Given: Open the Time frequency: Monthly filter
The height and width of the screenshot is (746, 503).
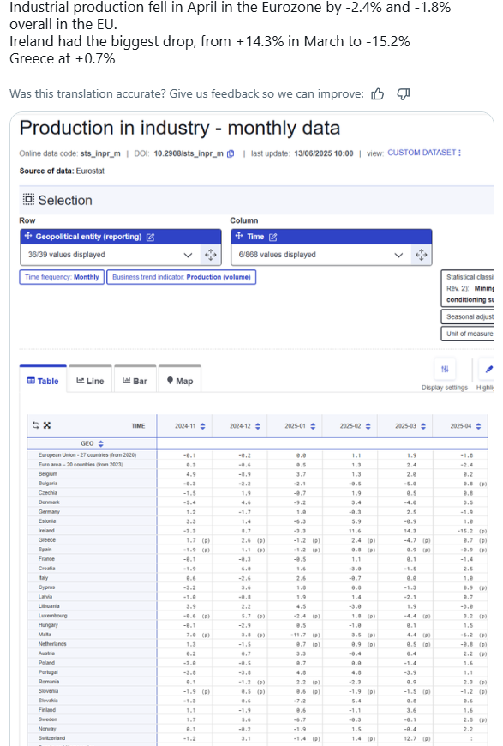Looking at the screenshot, I should pyautogui.click(x=62, y=277).
